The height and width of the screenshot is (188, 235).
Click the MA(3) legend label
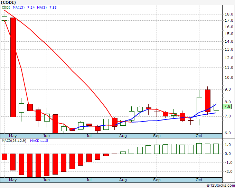click(x=42, y=8)
